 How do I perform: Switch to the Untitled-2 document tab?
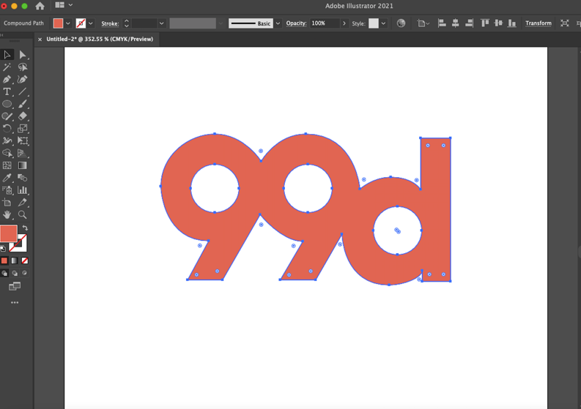(100, 40)
